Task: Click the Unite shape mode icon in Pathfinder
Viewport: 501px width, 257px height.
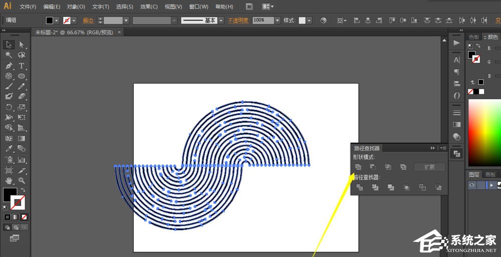Action: (x=358, y=167)
